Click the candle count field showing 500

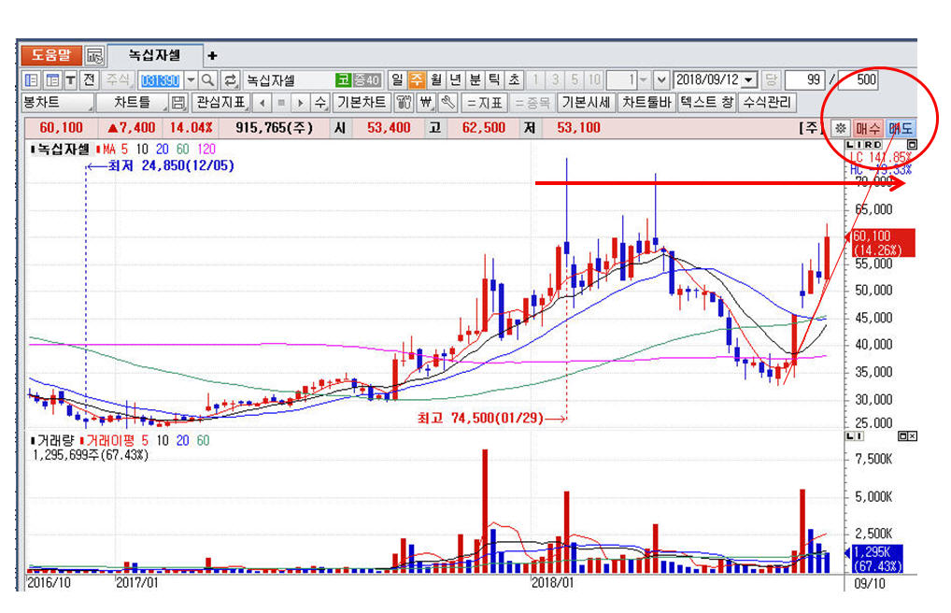click(x=858, y=80)
